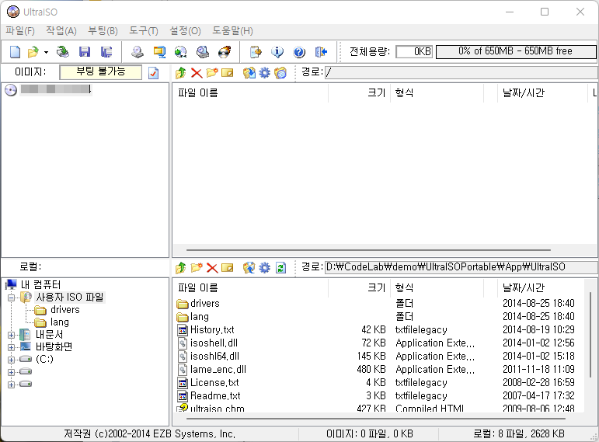Click the image pane folder view icon
The width and height of the screenshot is (599, 442).
click(280, 72)
